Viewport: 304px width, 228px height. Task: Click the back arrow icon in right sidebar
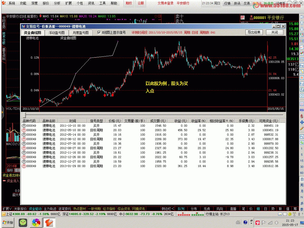point(302,17)
